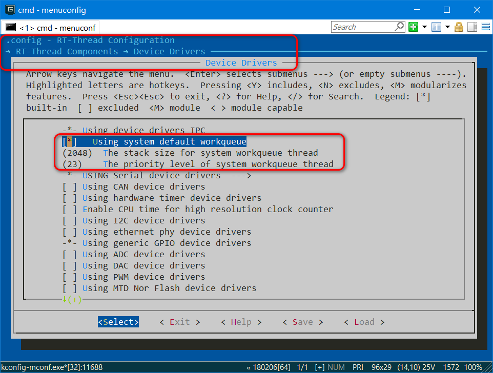
Task: Toggle 'Using I2C device drivers' checkbox
Action: (x=70, y=221)
